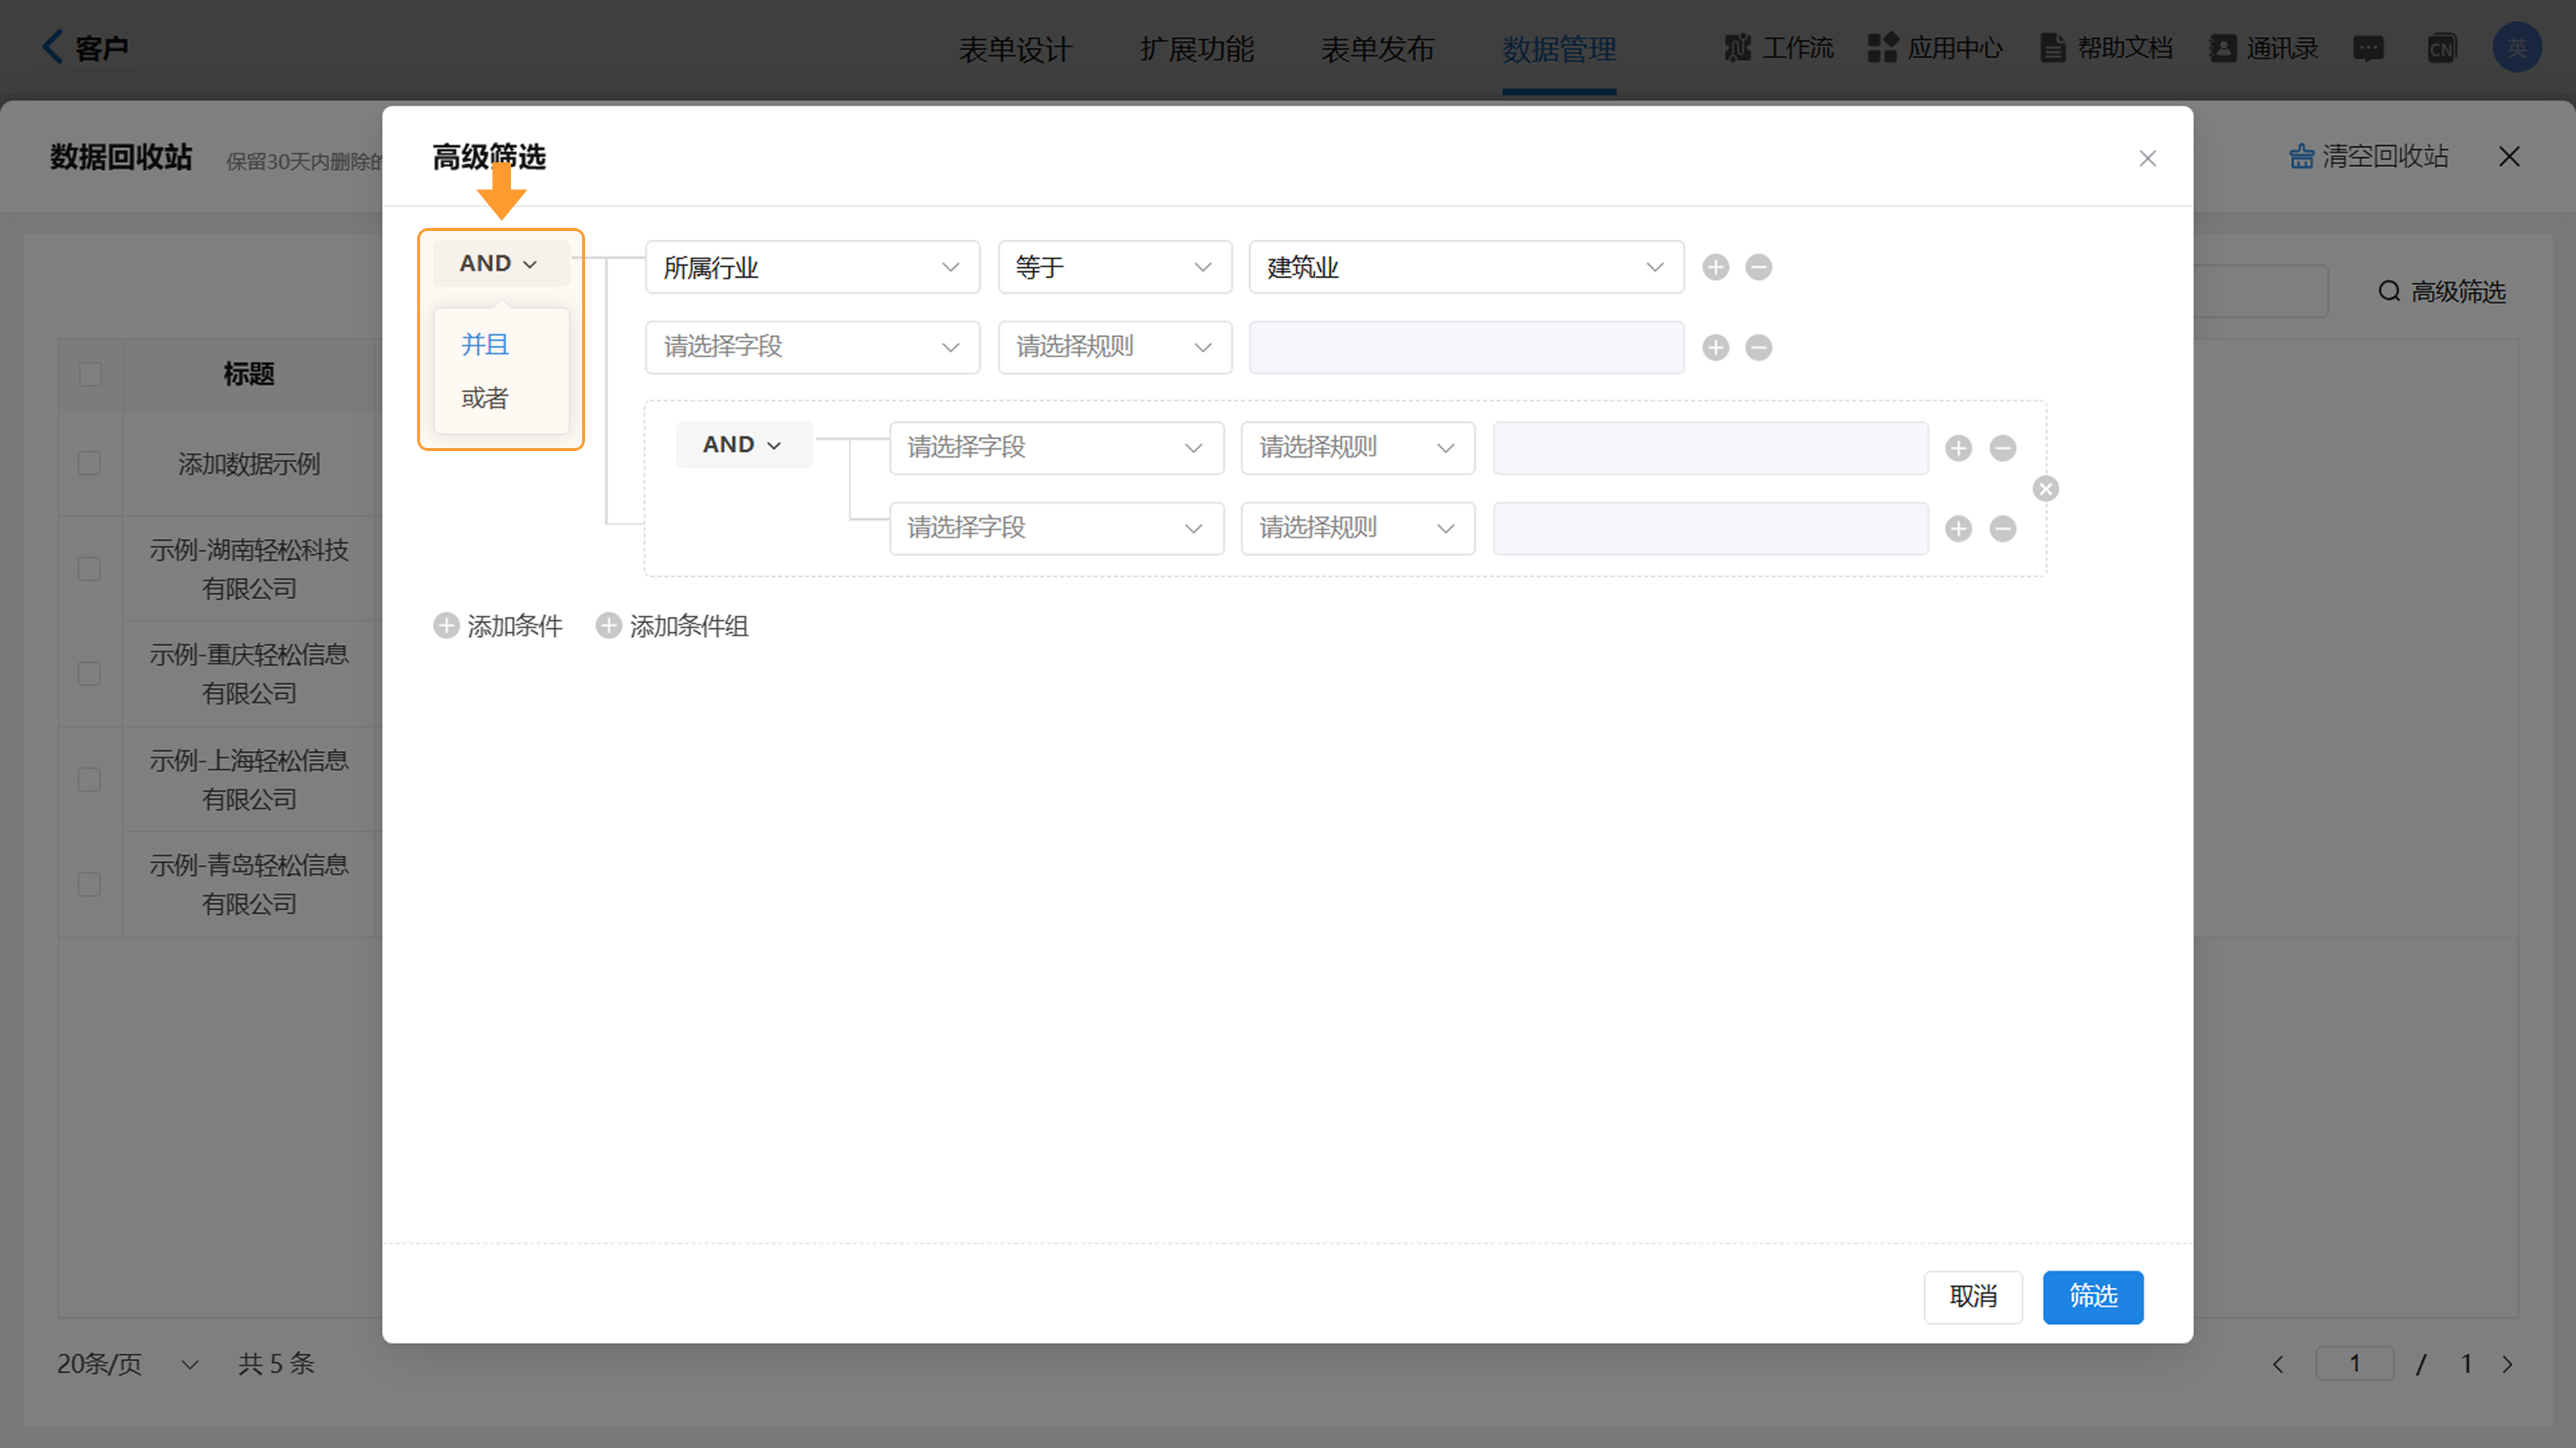
Task: Check the 示例-青岛轻松信息有限公司 row checkbox
Action: [x=90, y=884]
